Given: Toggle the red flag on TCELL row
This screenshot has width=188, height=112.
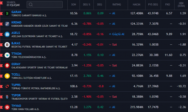Looking at the screenshot, I should point(2,76).
